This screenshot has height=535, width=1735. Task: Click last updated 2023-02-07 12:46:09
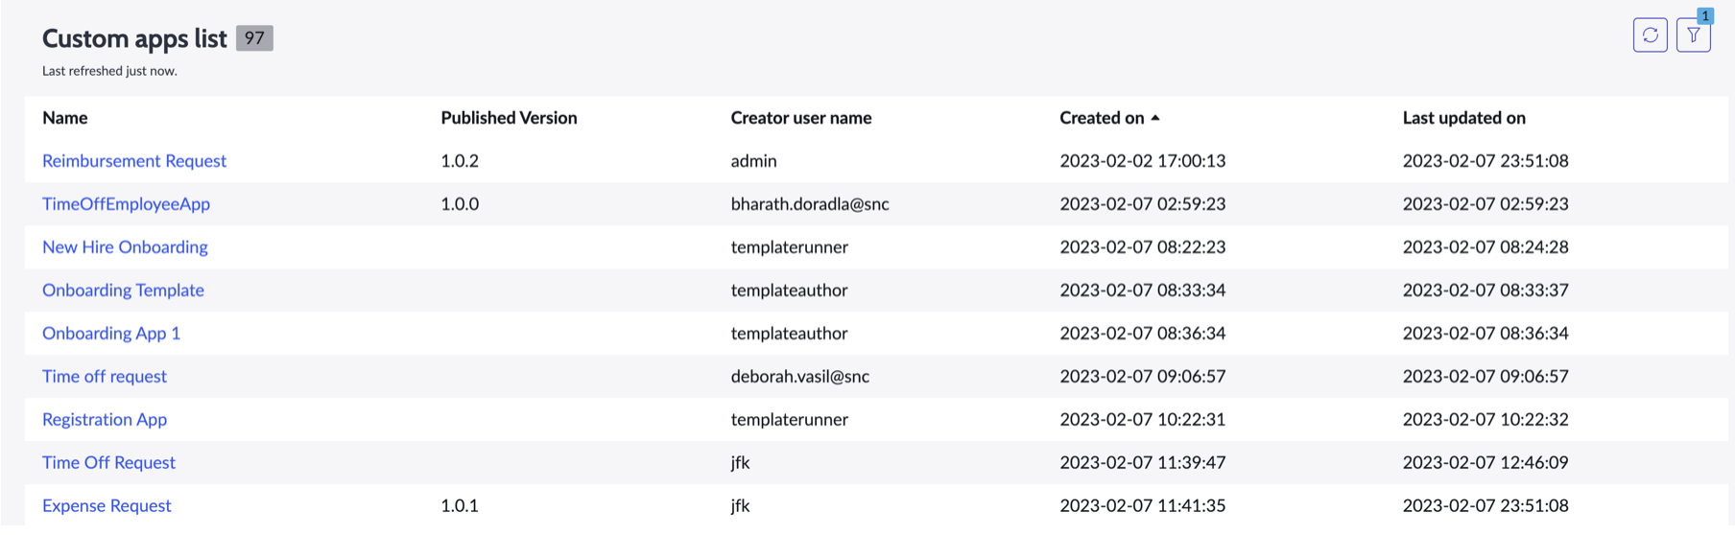point(1485,462)
